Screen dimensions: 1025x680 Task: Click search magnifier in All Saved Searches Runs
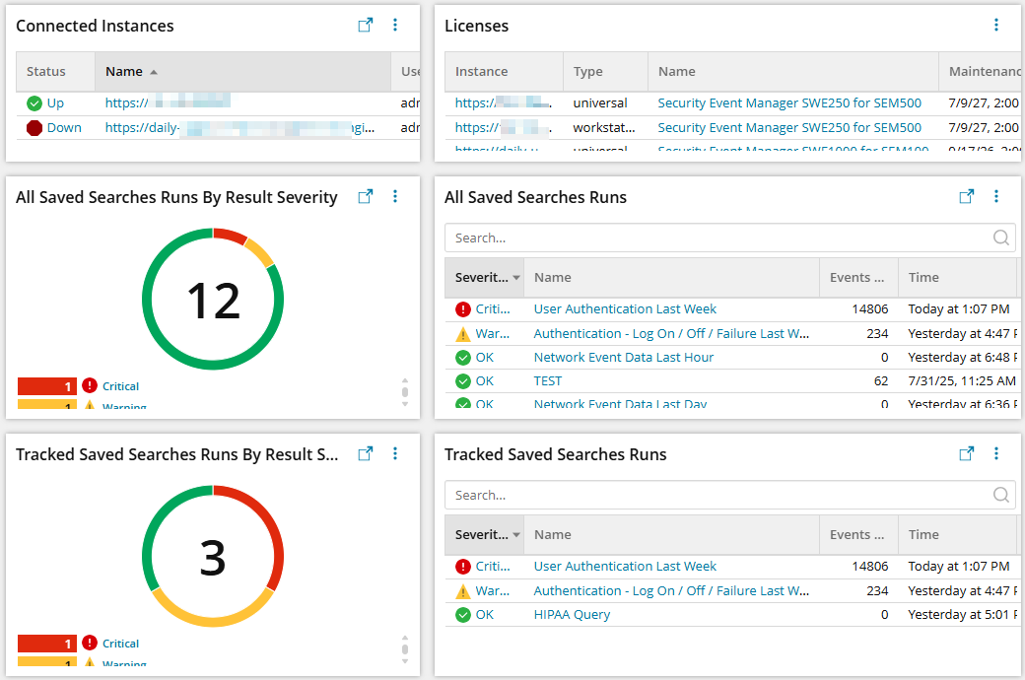coord(1001,238)
